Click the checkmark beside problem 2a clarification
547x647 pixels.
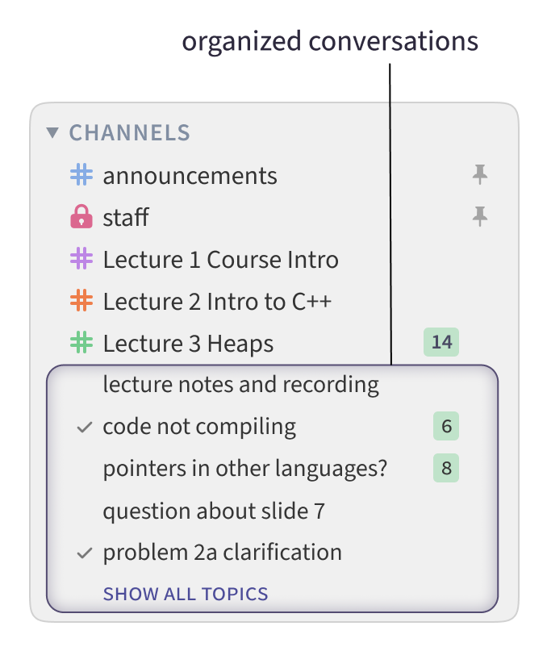[x=84, y=553]
